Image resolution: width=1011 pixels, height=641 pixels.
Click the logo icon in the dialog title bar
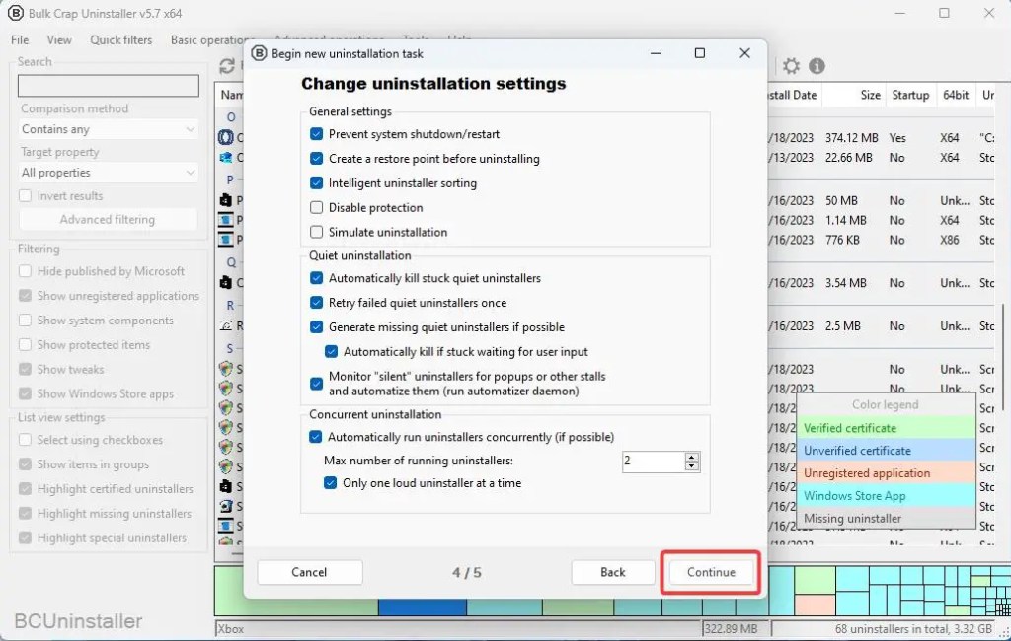(x=259, y=53)
